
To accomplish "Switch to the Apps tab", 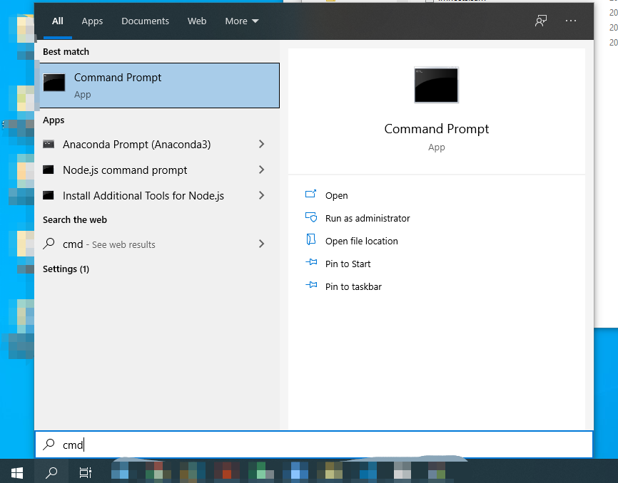I will tap(92, 21).
